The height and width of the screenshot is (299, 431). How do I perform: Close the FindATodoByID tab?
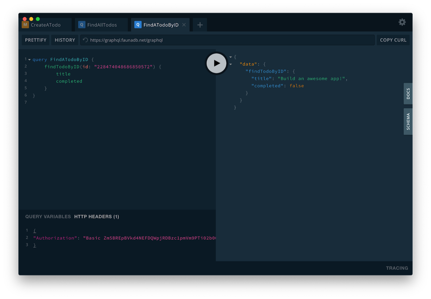[184, 25]
